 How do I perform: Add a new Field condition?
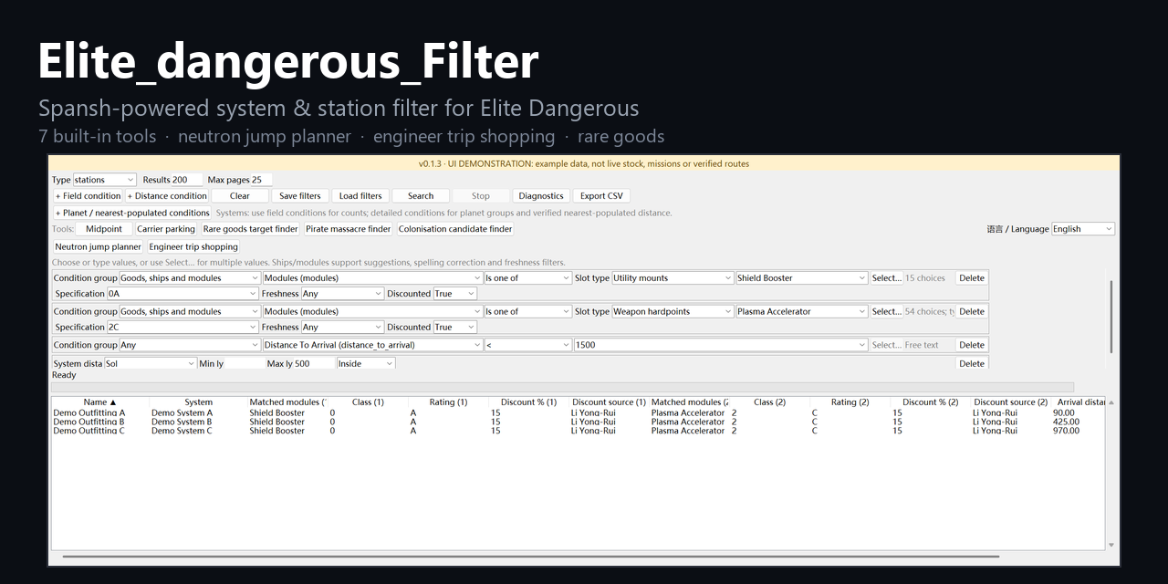coord(89,195)
